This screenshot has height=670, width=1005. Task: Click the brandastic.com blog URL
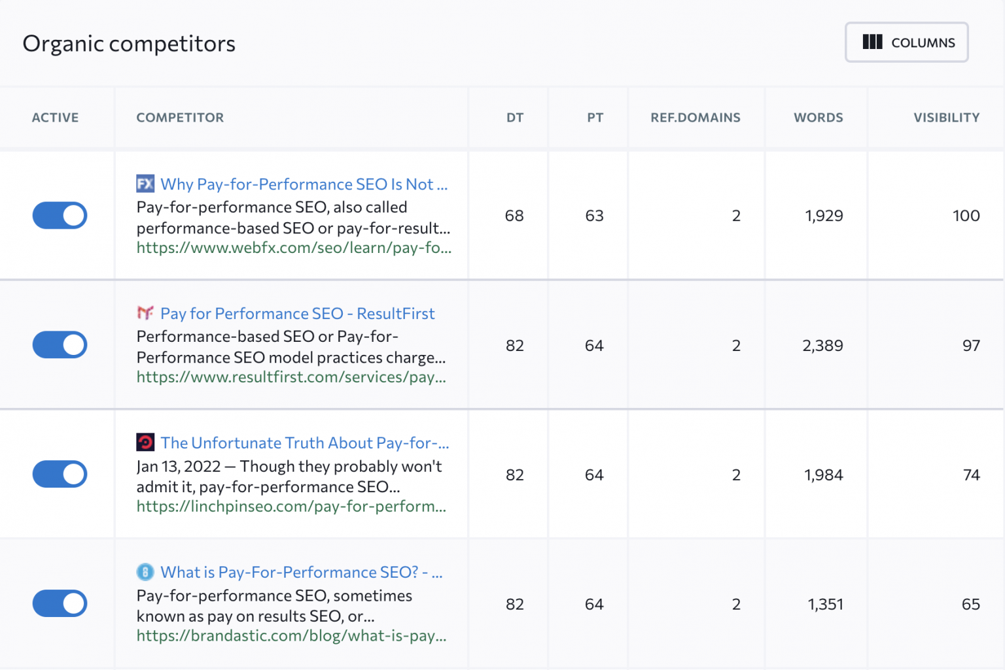292,635
